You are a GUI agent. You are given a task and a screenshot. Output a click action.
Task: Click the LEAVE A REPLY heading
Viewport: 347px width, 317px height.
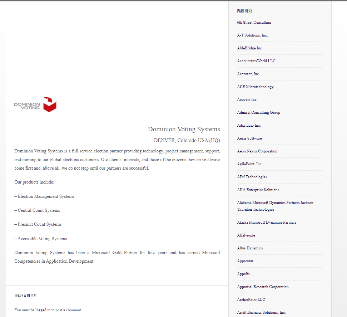(25, 296)
